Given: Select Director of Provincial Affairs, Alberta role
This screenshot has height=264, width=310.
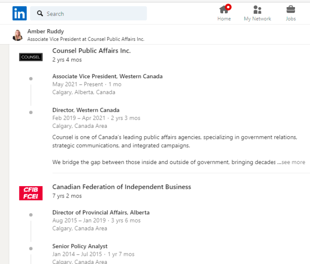Looking at the screenshot, I should 101,212.
